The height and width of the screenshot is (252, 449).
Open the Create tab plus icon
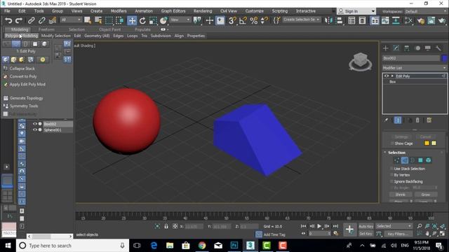(385, 48)
